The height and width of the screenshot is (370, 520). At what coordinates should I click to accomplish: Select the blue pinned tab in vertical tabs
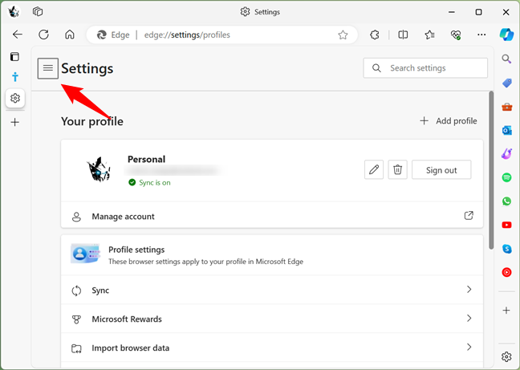15,77
